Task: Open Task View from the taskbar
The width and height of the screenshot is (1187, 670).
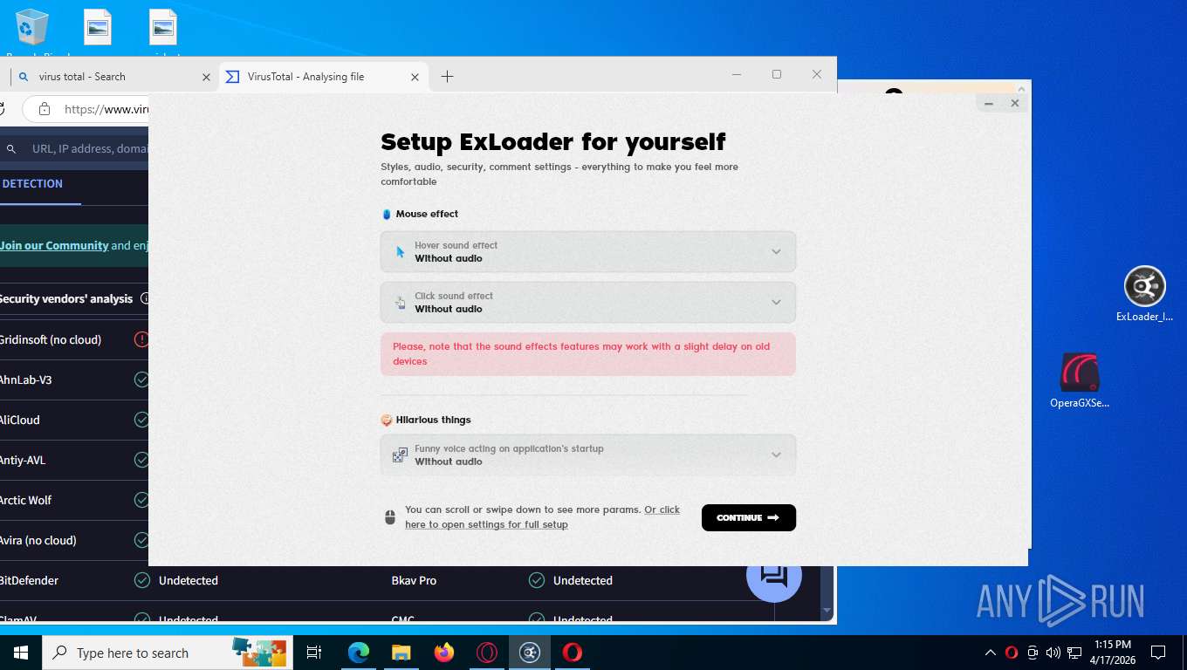Action: click(314, 653)
